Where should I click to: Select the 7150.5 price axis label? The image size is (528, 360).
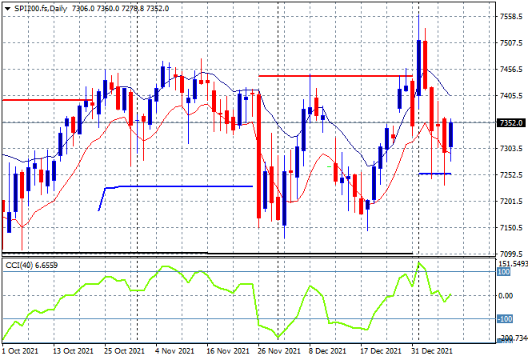[511, 228]
